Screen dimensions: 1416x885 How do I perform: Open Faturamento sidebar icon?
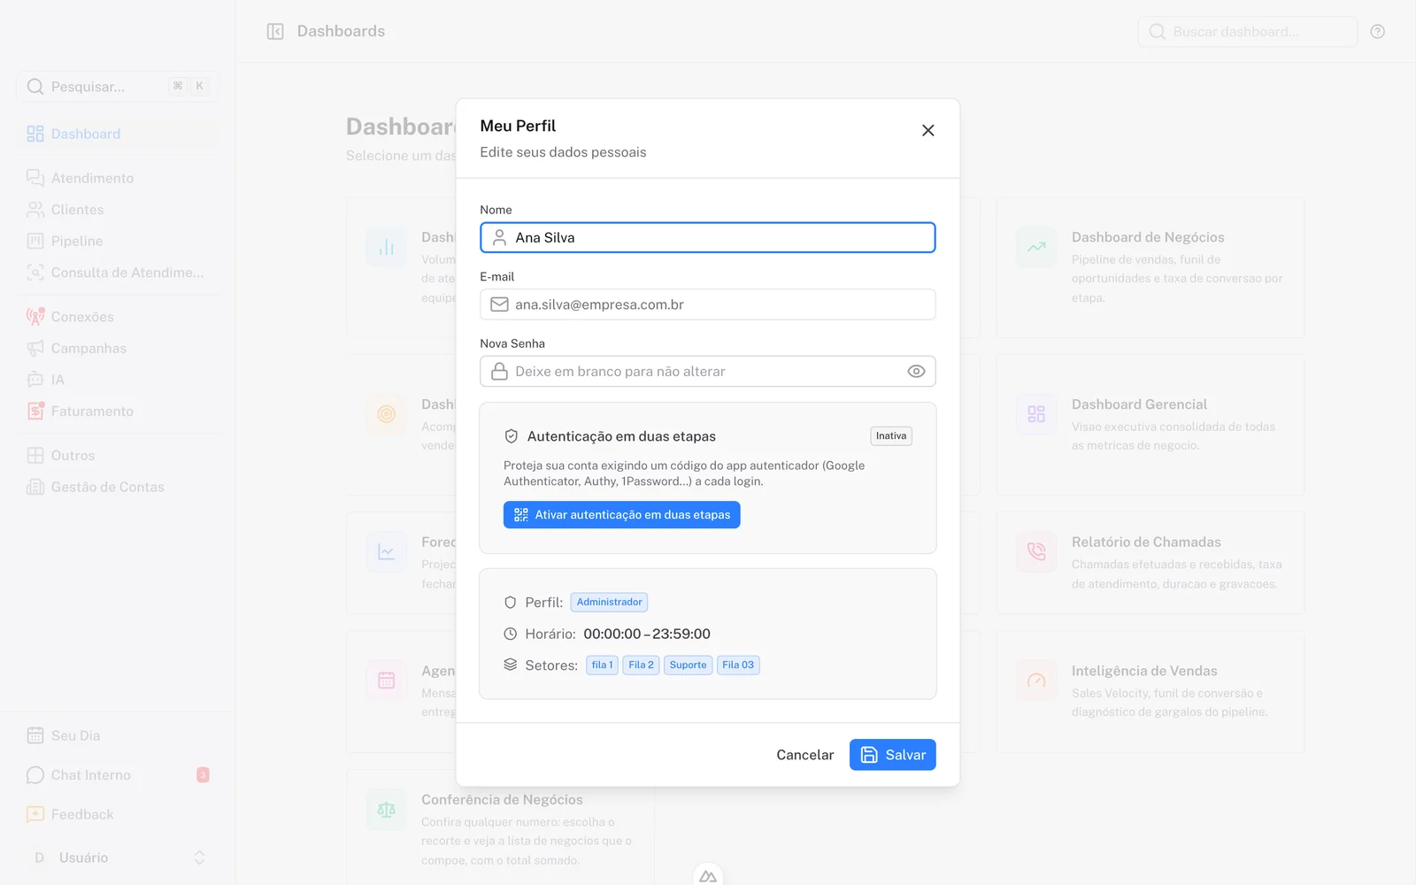(35, 412)
